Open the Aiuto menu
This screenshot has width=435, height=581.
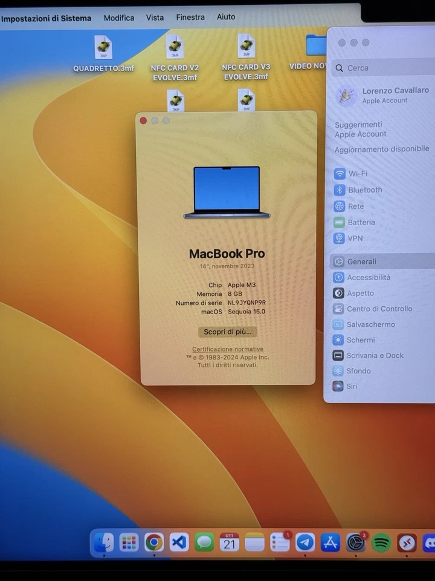[225, 17]
